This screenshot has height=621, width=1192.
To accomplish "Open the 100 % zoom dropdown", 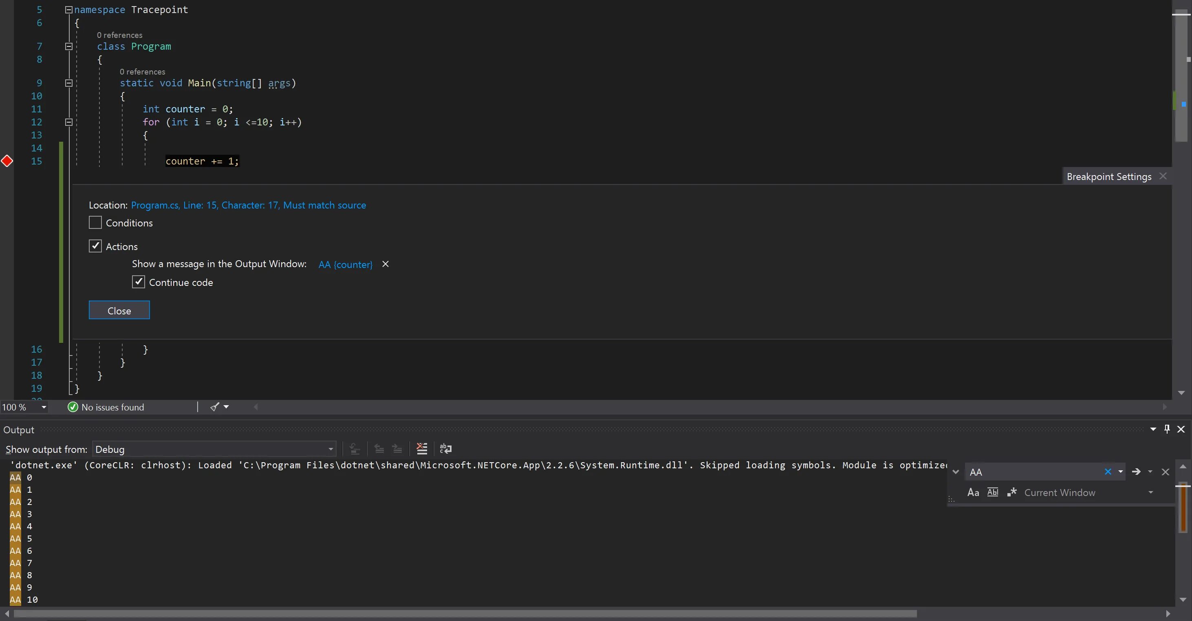I will [x=44, y=407].
